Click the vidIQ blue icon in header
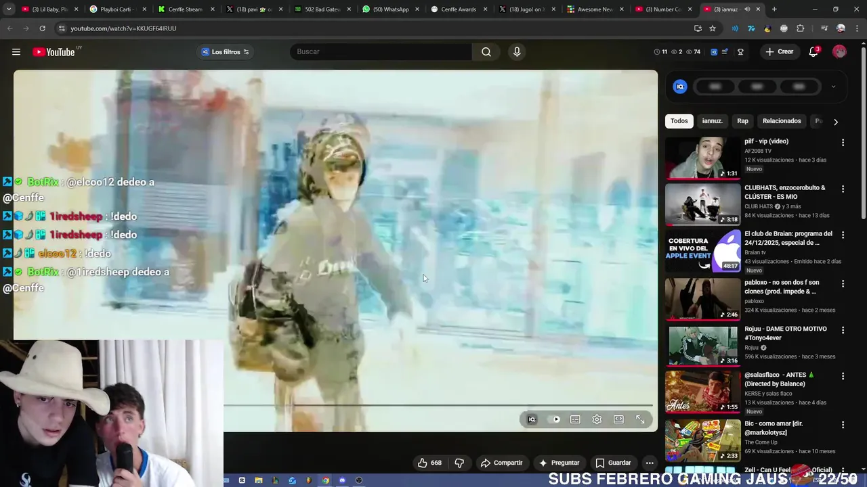 point(714,52)
